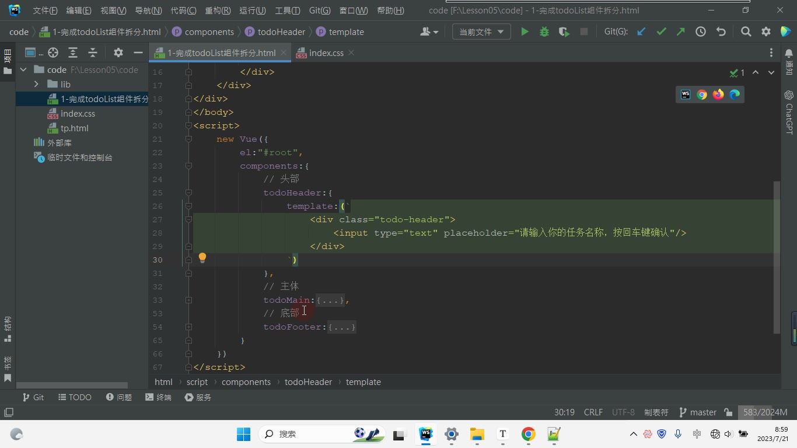Open project panel settings gear
Viewport: 797px width, 448px height.
tap(118, 52)
